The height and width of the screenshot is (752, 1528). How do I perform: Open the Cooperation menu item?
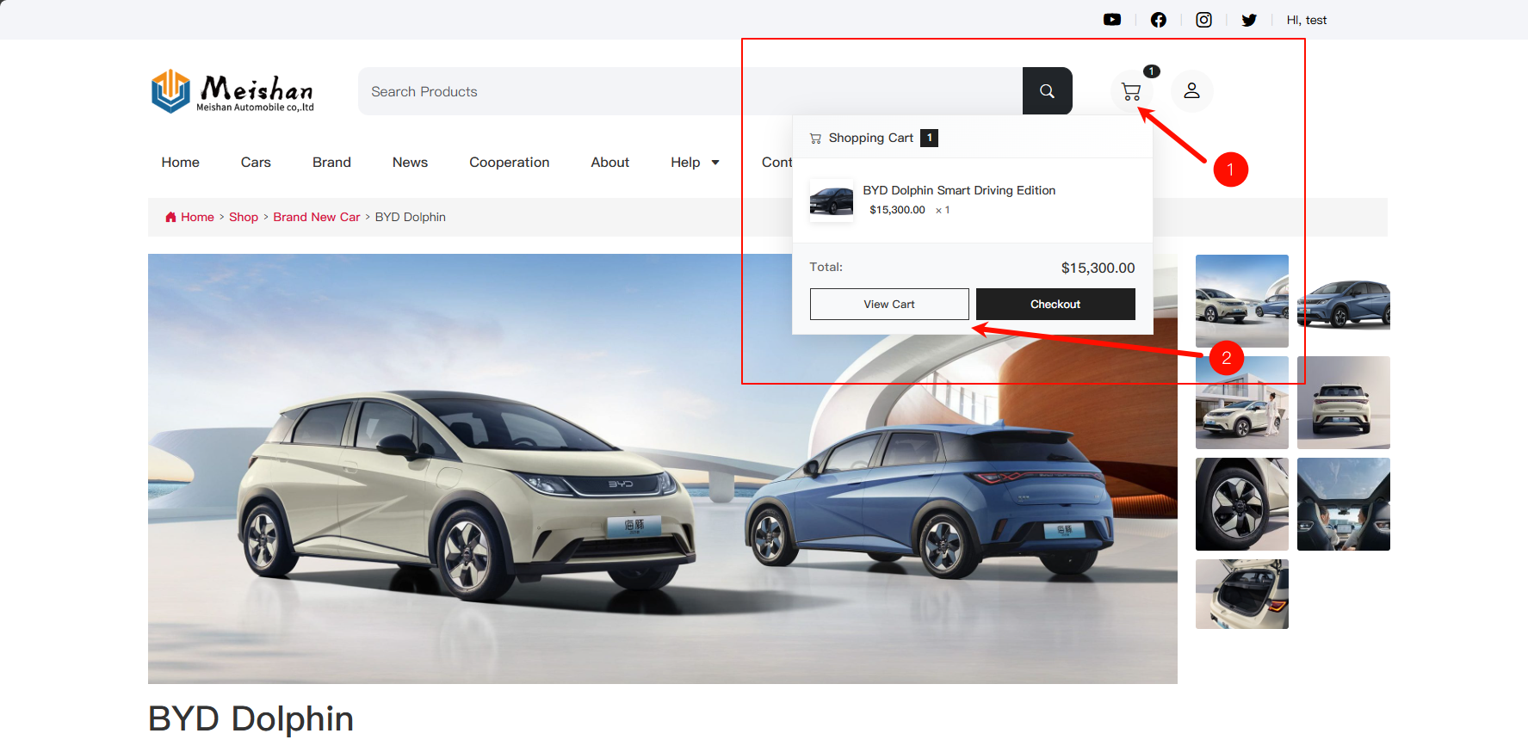509,162
